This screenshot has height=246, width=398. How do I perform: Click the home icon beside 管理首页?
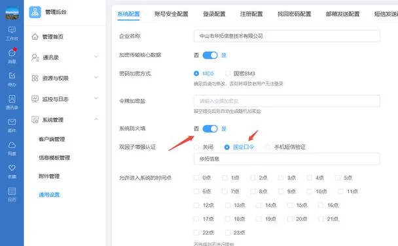click(x=35, y=37)
